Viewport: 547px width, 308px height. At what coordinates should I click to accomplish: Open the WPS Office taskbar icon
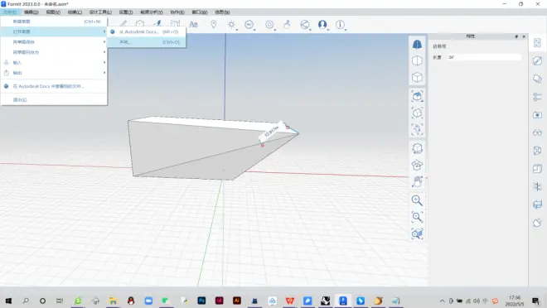click(289, 301)
